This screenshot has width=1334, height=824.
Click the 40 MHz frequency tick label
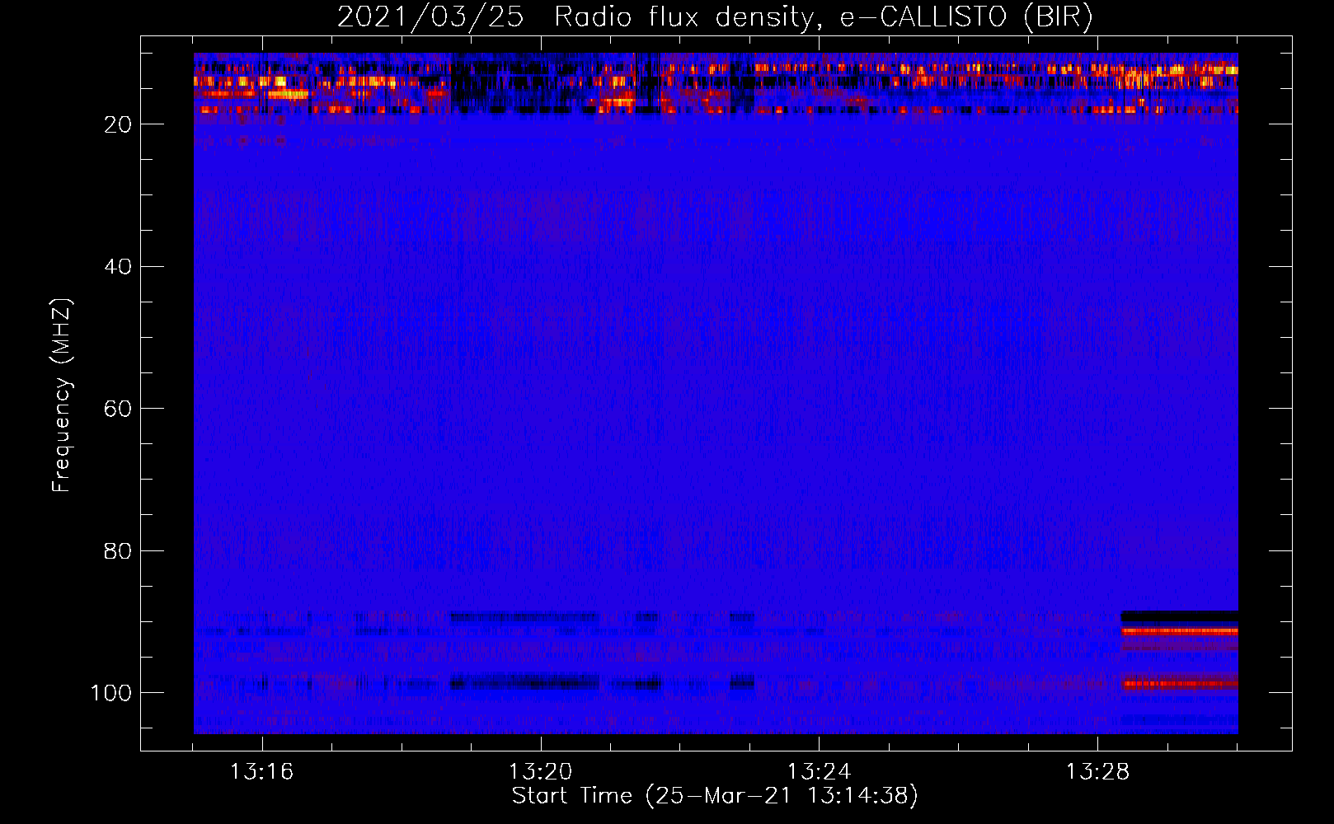[118, 267]
